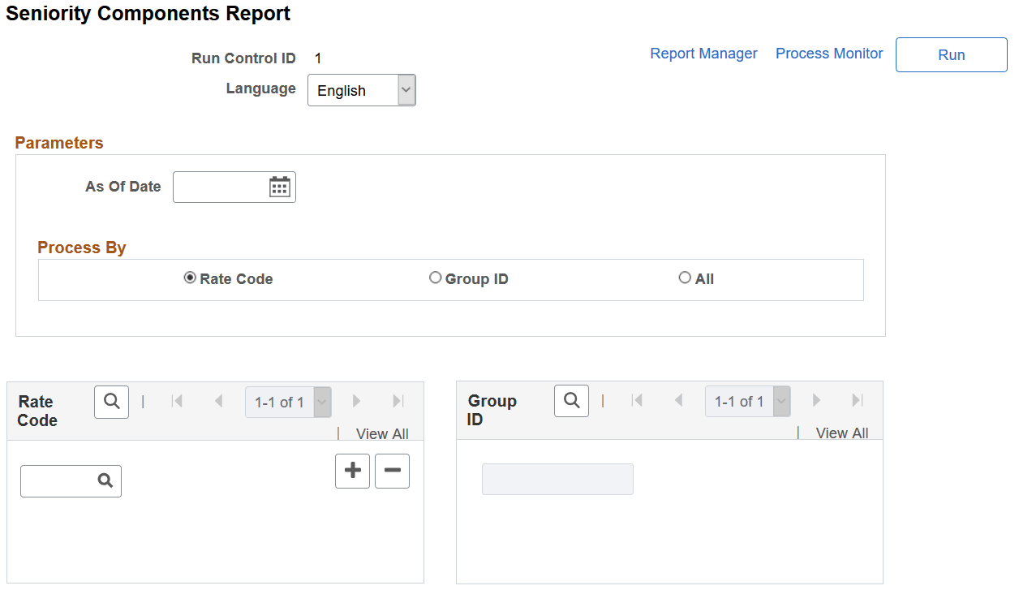Jump to last row in Rate Code grid

point(398,400)
